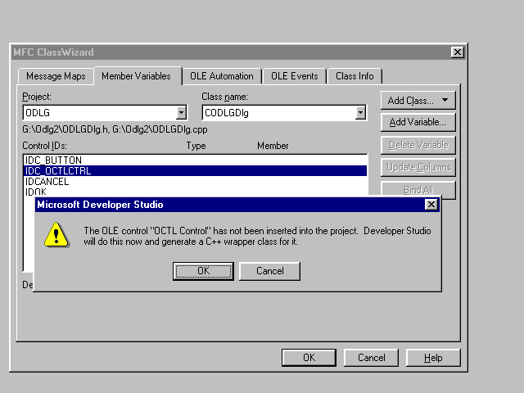This screenshot has width=524, height=393.
Task: Open the Project dropdown arrow
Action: point(181,113)
